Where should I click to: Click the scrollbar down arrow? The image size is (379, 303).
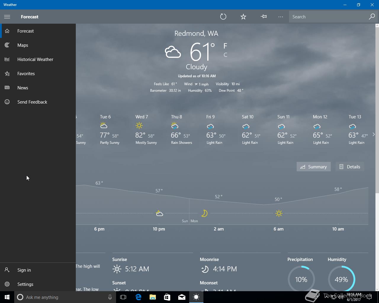coord(377,289)
